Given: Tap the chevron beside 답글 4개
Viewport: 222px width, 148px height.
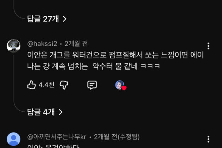Looking at the screenshot, I should (61, 112).
